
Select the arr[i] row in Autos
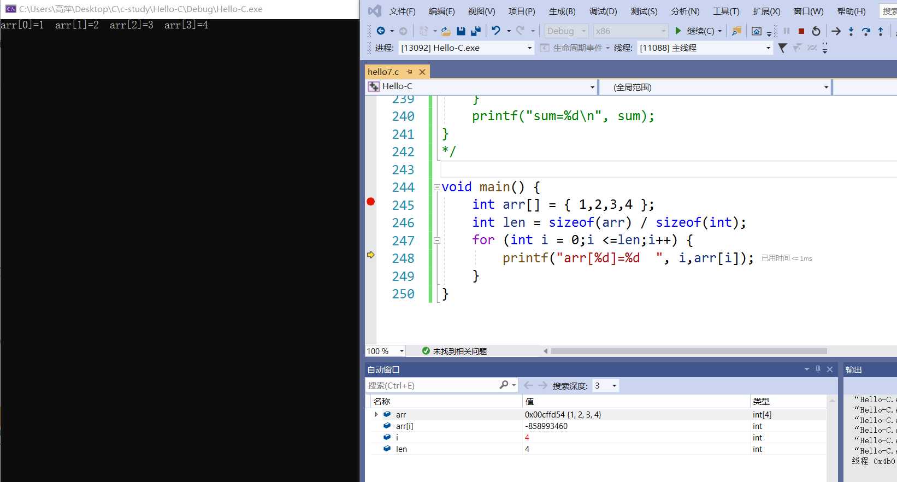pos(598,426)
